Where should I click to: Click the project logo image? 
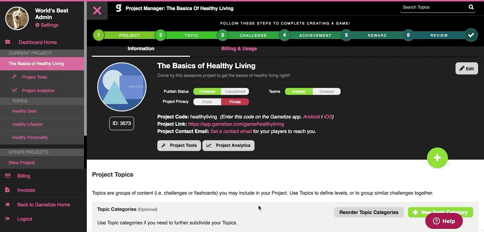(x=122, y=87)
